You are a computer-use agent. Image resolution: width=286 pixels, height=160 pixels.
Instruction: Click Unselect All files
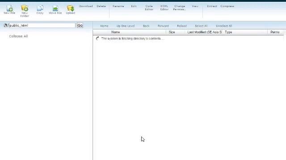[224, 26]
